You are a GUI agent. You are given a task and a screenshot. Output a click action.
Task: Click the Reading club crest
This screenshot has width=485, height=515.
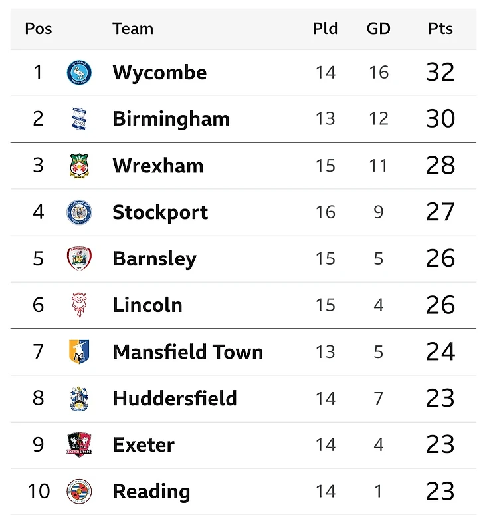[79, 492]
